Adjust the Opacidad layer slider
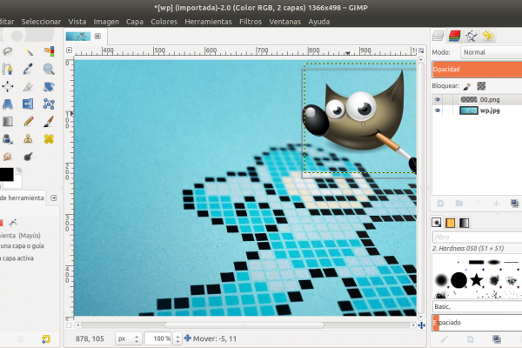 [477, 70]
